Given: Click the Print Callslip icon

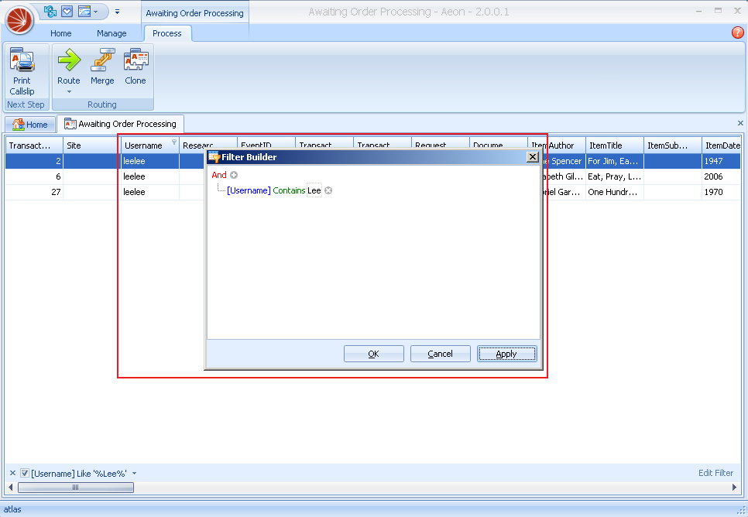Looking at the screenshot, I should click(22, 60).
